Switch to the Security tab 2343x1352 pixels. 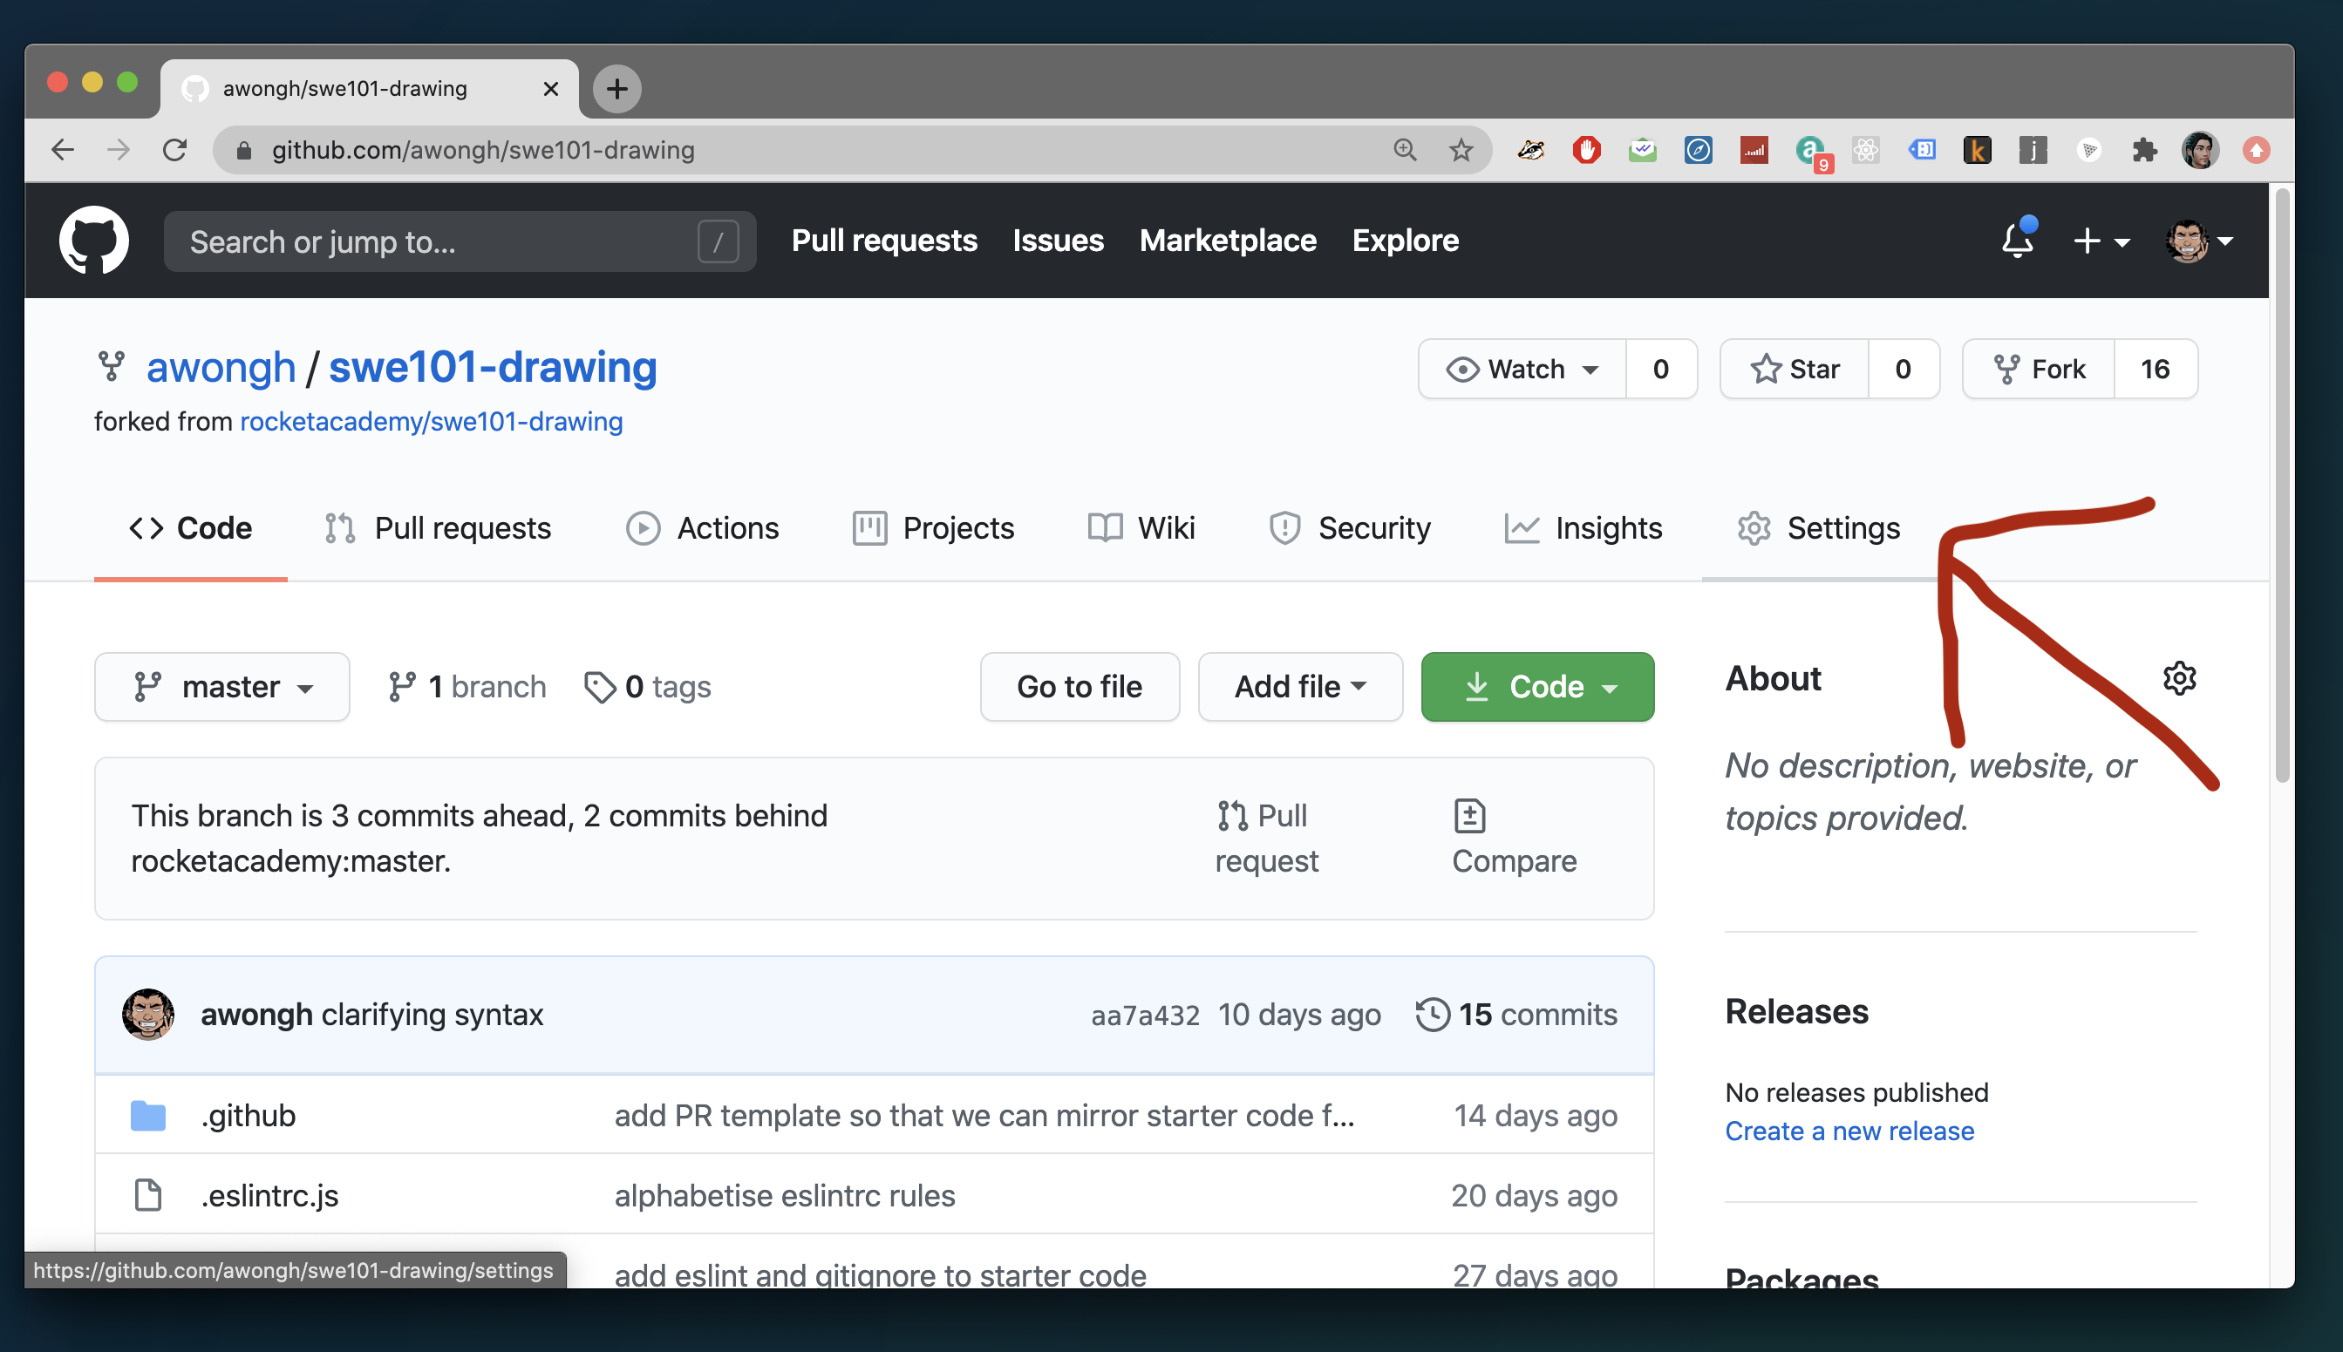pyautogui.click(x=1351, y=527)
